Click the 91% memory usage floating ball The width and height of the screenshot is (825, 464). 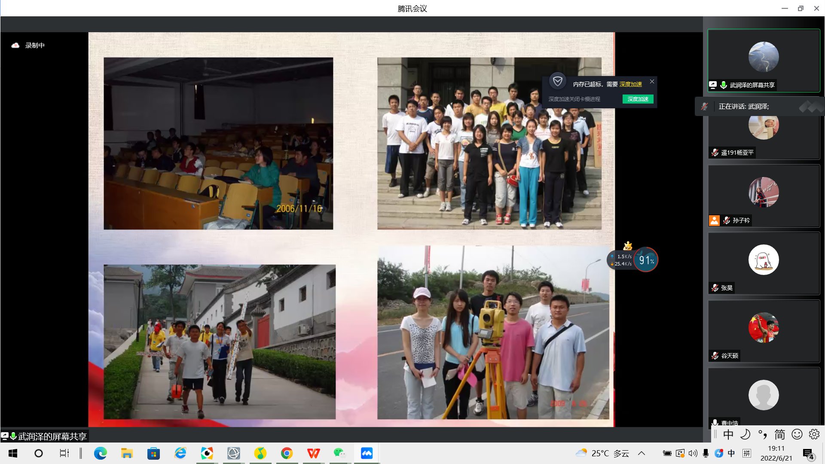point(645,260)
